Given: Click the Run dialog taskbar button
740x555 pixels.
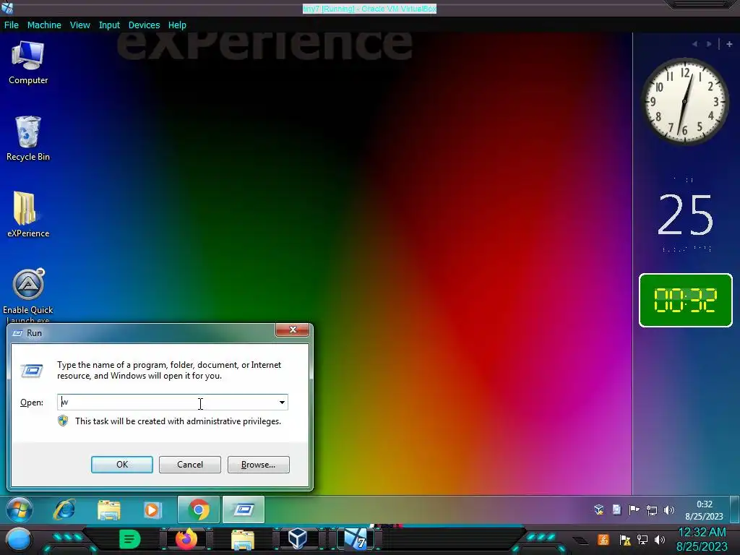Looking at the screenshot, I should coord(244,509).
